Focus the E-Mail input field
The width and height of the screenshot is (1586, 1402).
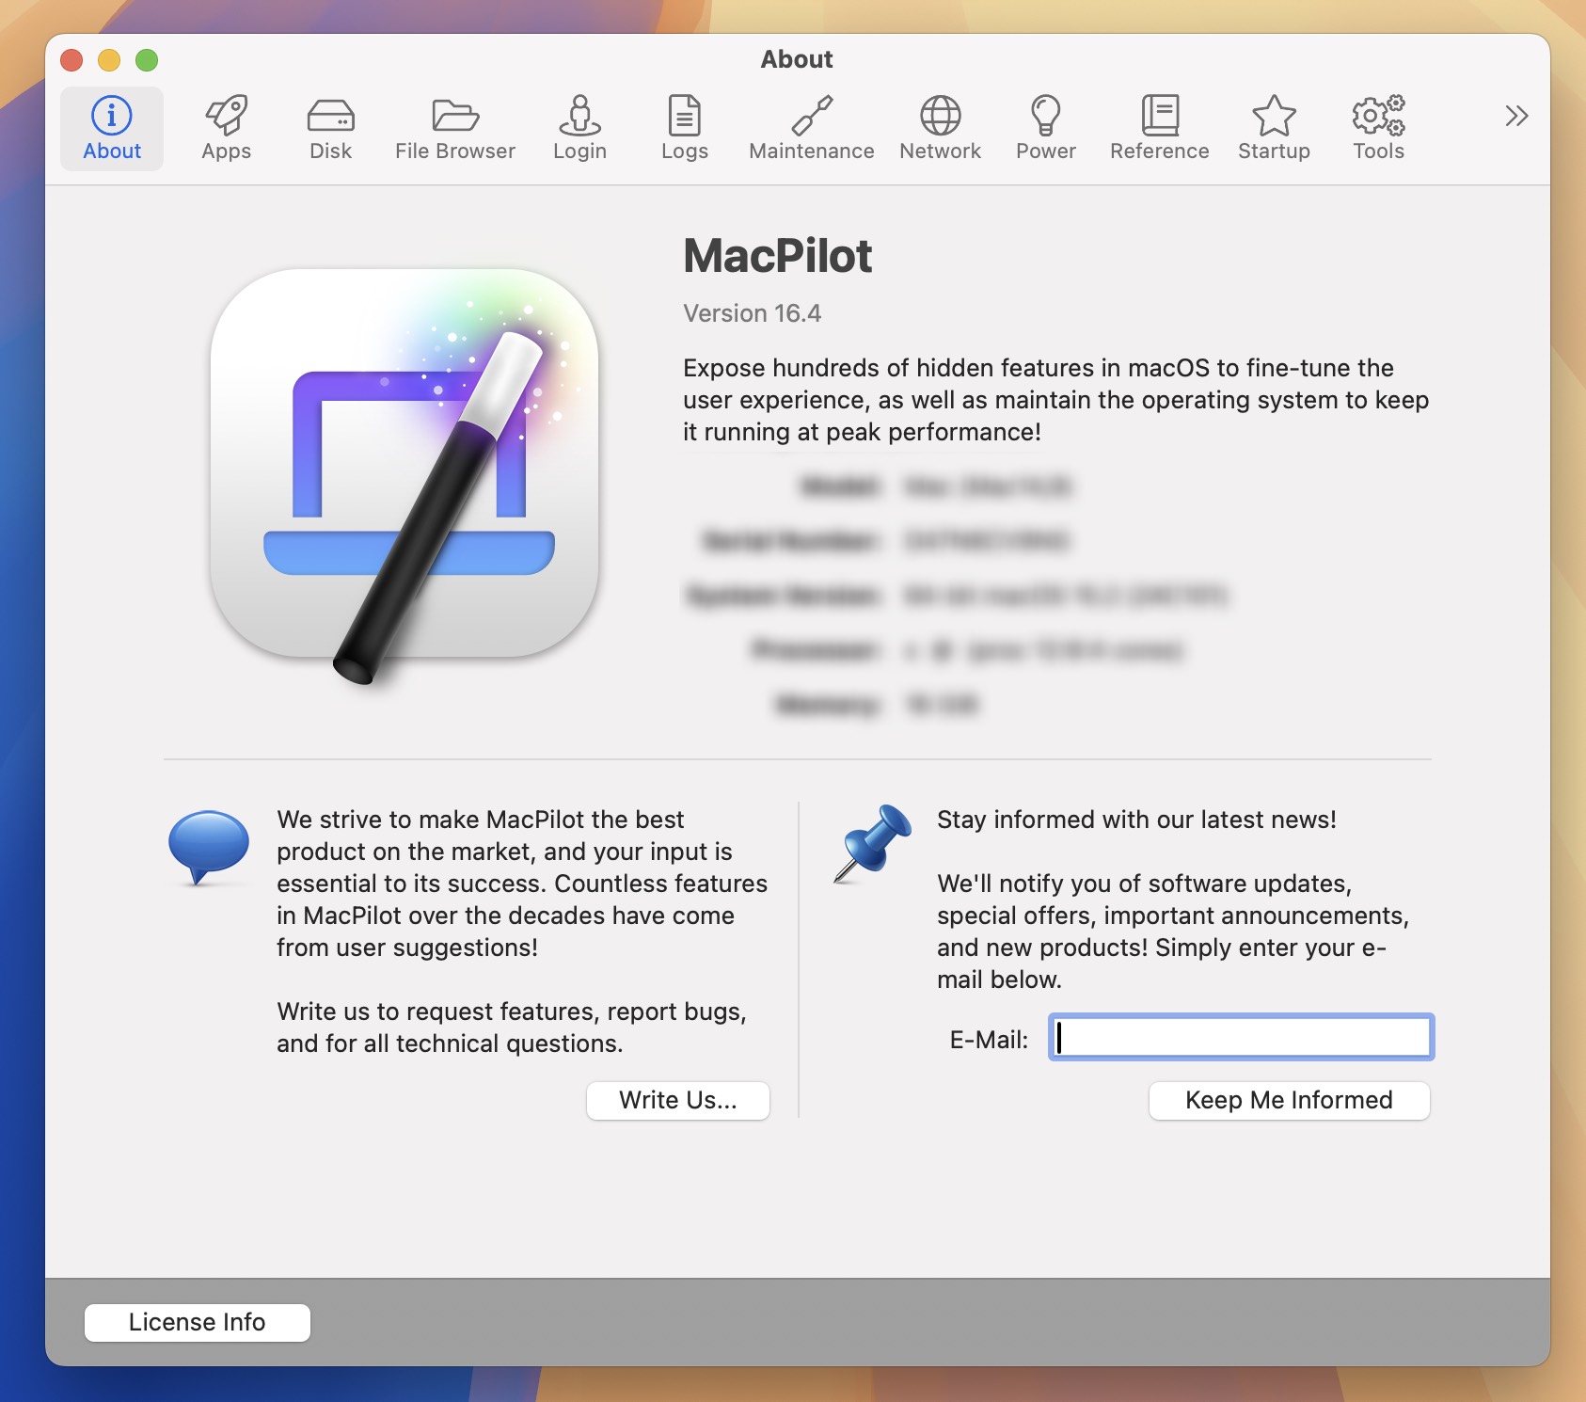click(1242, 1037)
